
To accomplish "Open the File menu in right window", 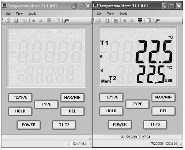I will [x=99, y=13].
